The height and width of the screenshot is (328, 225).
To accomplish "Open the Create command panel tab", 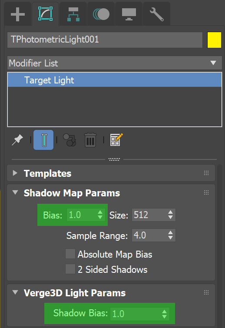I will pos(18,14).
